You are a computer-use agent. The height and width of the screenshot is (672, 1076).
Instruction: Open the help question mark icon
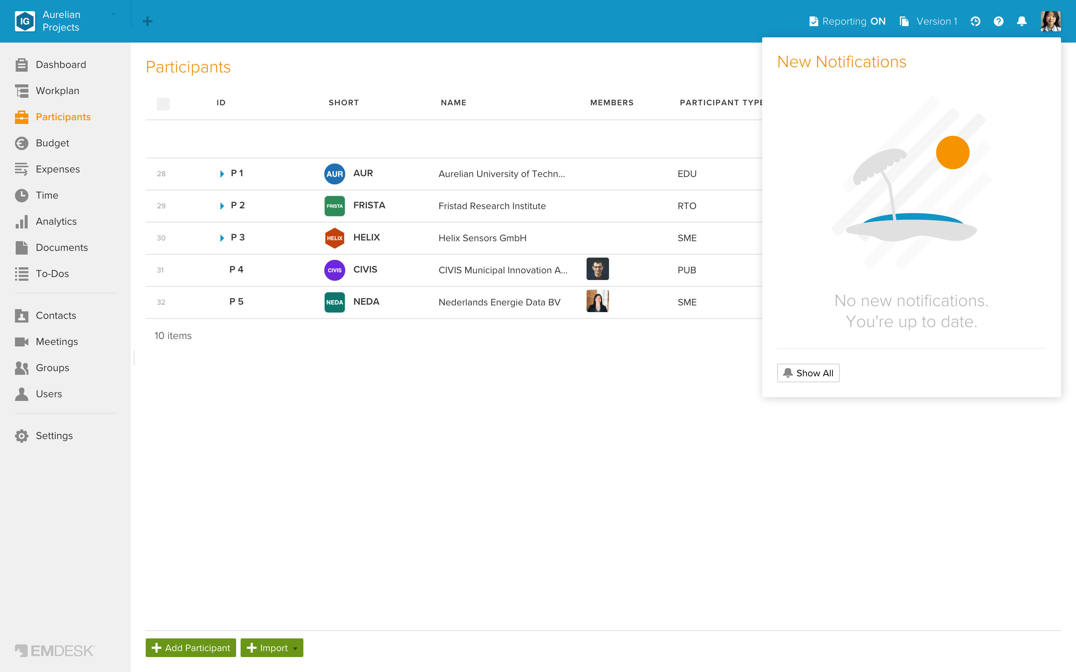(998, 21)
